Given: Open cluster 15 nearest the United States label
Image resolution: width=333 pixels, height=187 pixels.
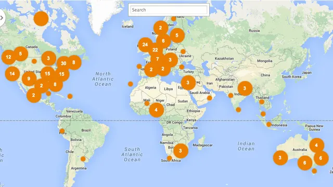Looking at the screenshot, I should [47, 74].
